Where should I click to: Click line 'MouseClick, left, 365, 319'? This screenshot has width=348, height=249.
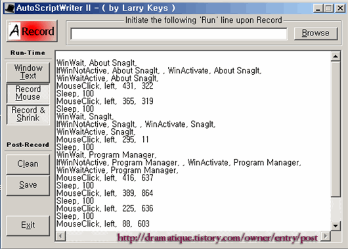point(105,101)
